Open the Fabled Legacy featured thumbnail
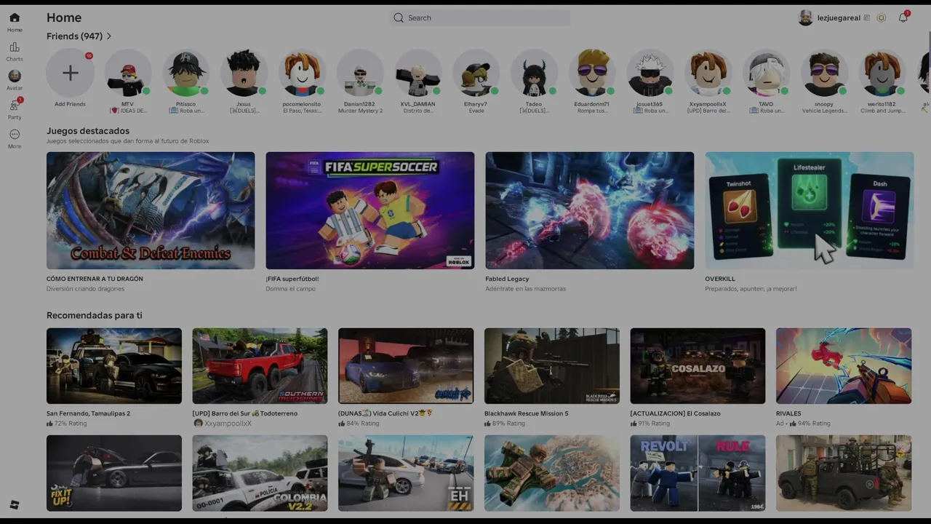Viewport: 931px width, 524px height. [590, 210]
